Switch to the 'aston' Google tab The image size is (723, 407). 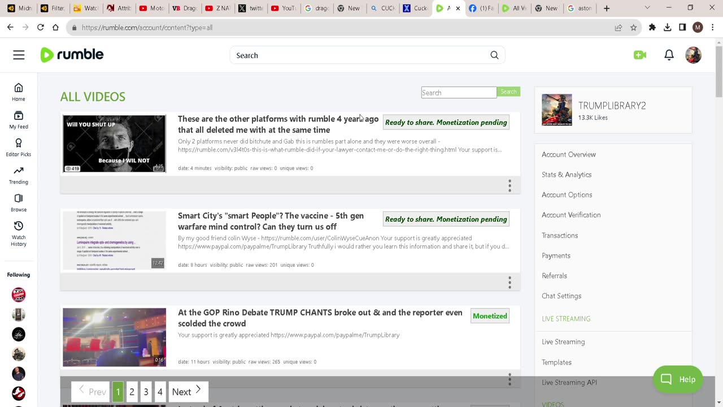pyautogui.click(x=580, y=8)
